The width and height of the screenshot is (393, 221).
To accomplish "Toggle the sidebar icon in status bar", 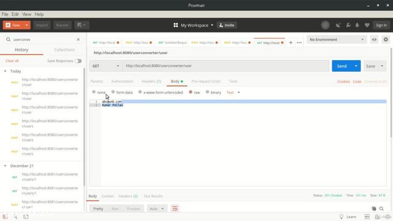I will [6, 217].
